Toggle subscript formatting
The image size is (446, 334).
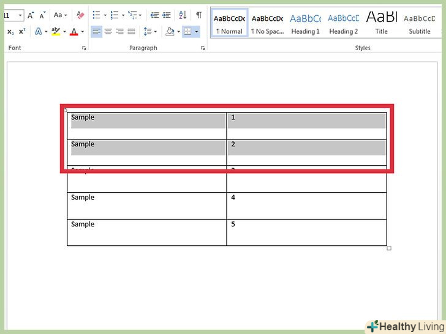pos(10,31)
